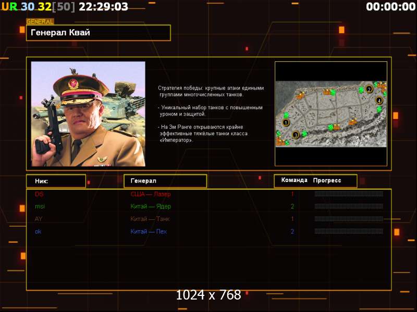Select player nick DS
Viewport: 417px width, 312px height.
(39, 194)
